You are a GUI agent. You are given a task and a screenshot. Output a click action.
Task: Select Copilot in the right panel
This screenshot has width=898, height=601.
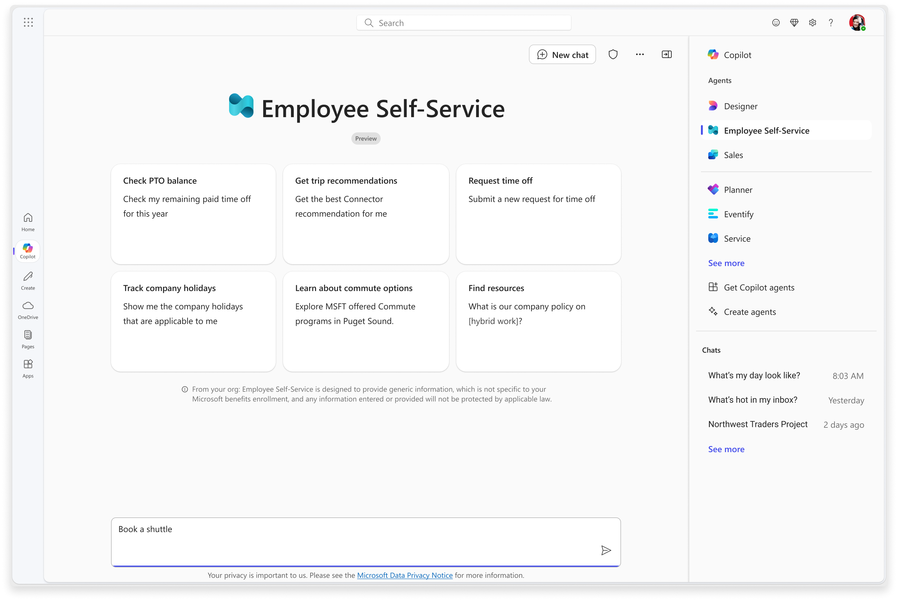[x=786, y=55]
